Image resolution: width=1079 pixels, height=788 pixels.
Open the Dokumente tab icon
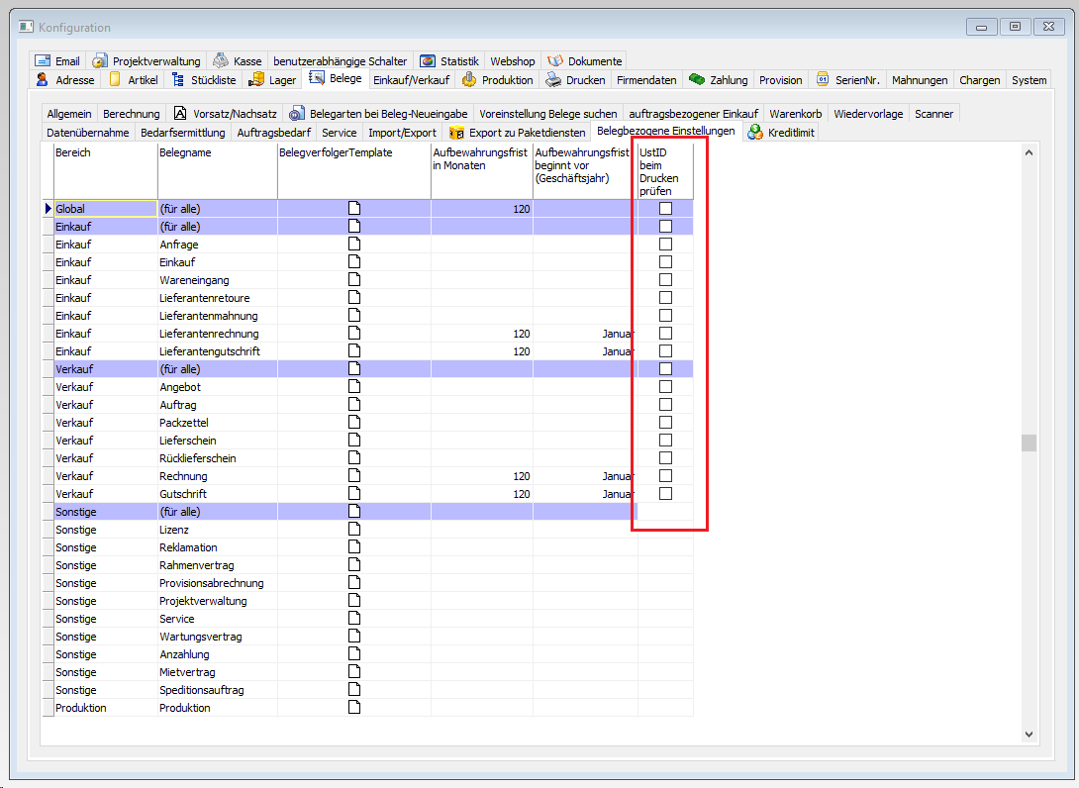coord(555,61)
